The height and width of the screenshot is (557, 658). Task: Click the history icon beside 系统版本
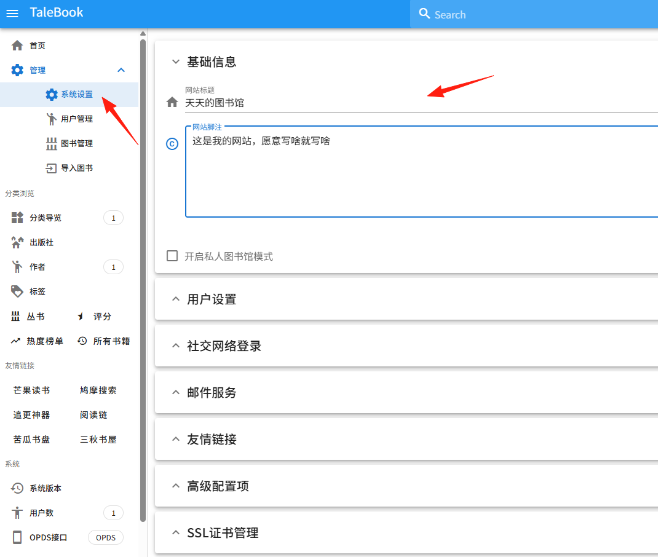click(x=17, y=488)
